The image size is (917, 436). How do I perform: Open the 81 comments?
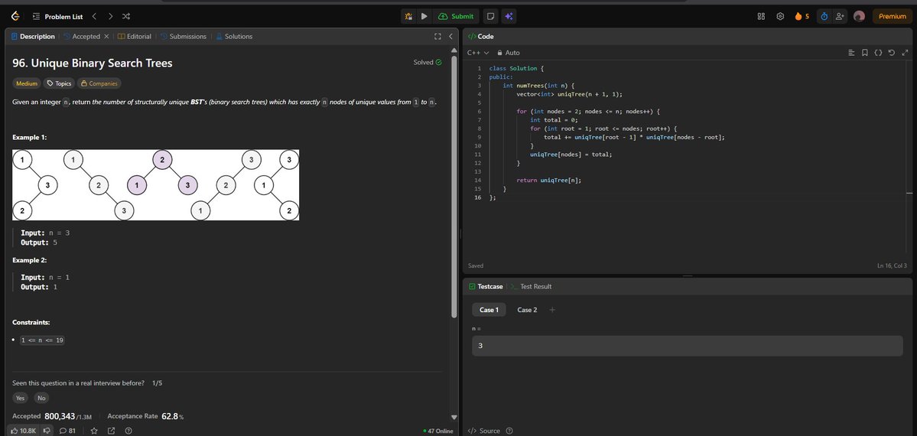[68, 431]
